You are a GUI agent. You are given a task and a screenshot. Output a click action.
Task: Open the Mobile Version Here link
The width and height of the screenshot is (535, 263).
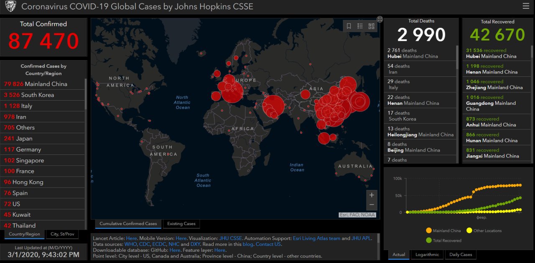181,238
